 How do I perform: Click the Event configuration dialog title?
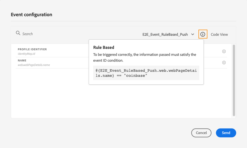(31, 15)
